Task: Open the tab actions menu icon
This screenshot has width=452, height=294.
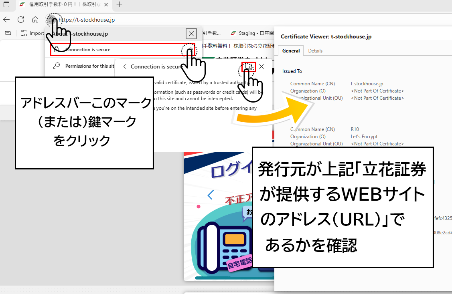Action: point(6,4)
